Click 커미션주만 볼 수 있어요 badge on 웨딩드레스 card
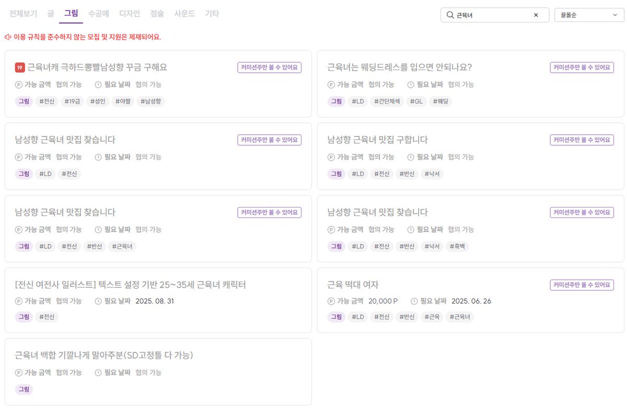The height and width of the screenshot is (415, 627). coord(582,67)
